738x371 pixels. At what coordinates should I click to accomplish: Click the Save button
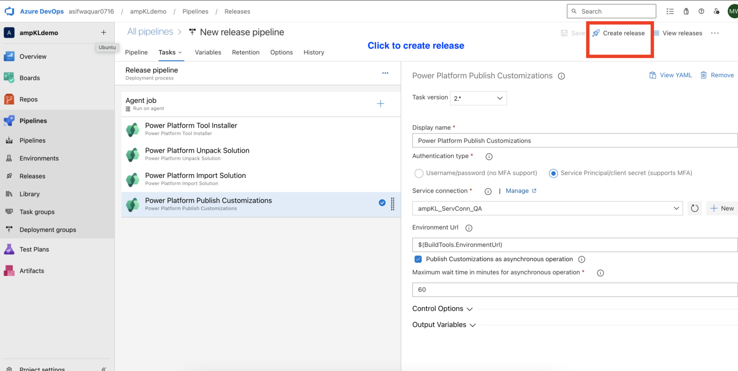coord(573,33)
